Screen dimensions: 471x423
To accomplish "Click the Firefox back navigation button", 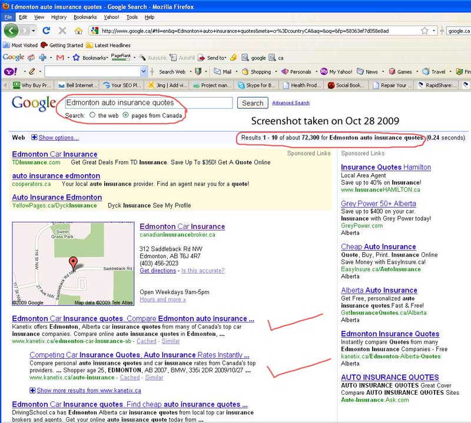I will tap(12, 31).
